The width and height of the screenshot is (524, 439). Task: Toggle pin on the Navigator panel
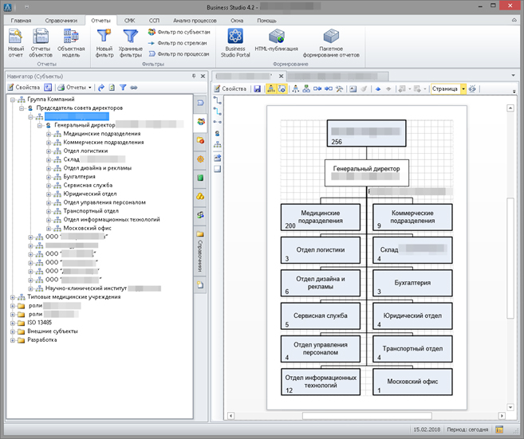[193, 76]
